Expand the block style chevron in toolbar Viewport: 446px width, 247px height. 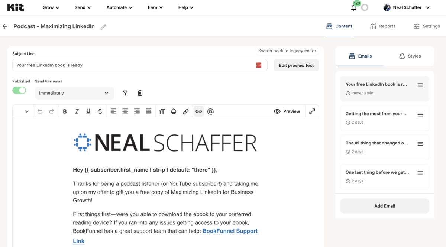pyautogui.click(x=26, y=111)
